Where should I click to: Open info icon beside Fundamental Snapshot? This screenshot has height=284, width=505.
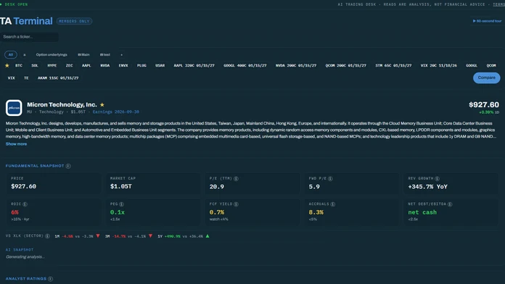coord(68,166)
